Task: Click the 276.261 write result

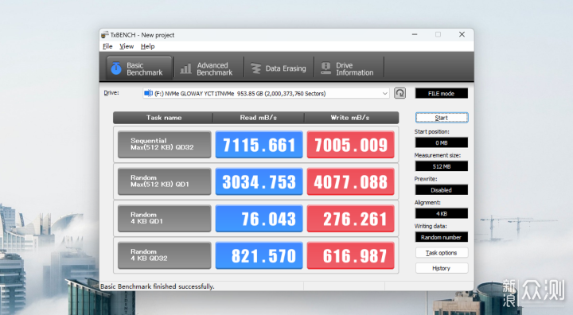Action: (x=351, y=219)
